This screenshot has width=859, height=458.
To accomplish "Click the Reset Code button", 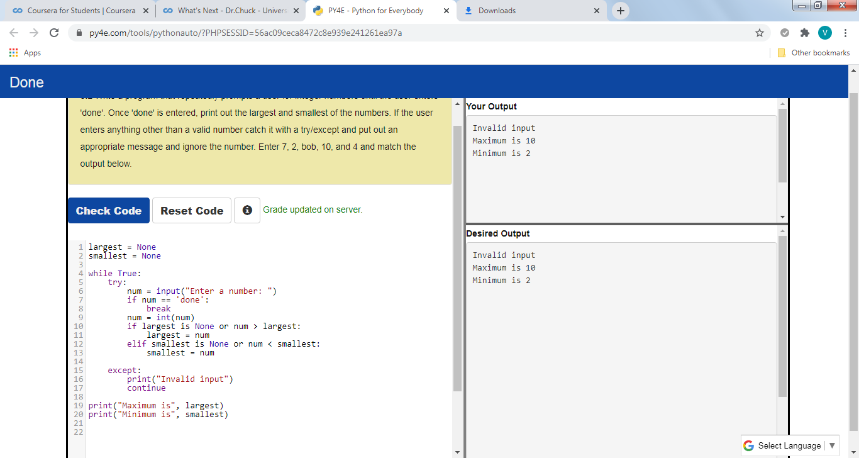I will pos(192,210).
